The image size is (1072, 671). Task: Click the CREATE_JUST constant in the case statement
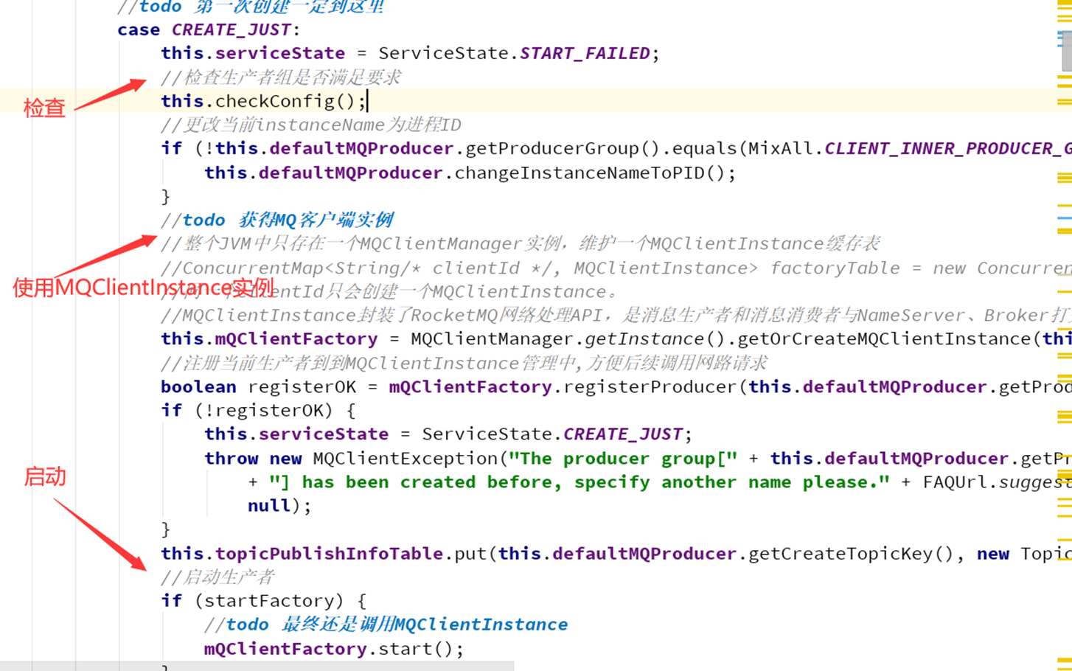(x=231, y=29)
